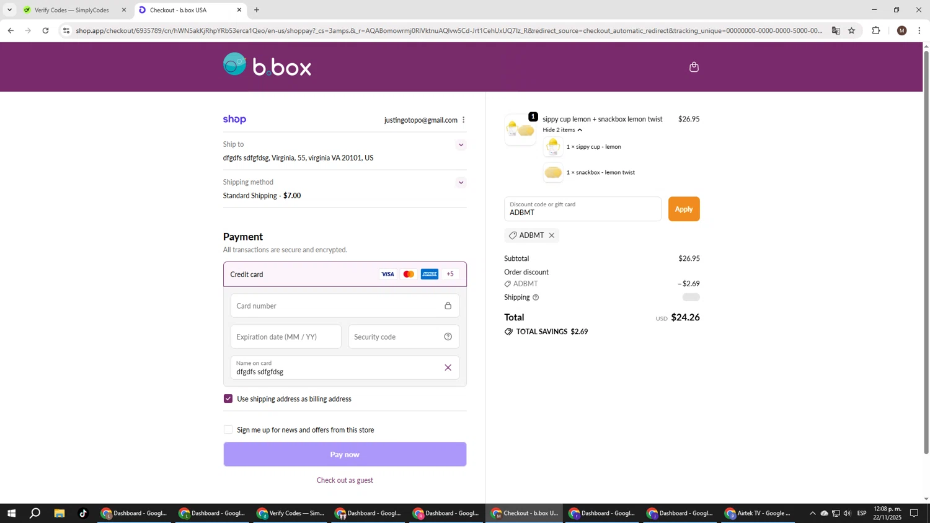
Task: Click the Pay now button
Action: [345, 454]
